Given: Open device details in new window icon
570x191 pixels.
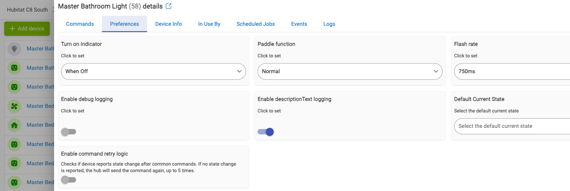Looking at the screenshot, I should 168,6.
